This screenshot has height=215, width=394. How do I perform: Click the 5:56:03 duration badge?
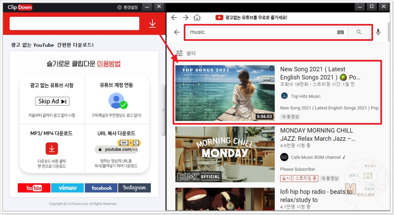coord(264,116)
